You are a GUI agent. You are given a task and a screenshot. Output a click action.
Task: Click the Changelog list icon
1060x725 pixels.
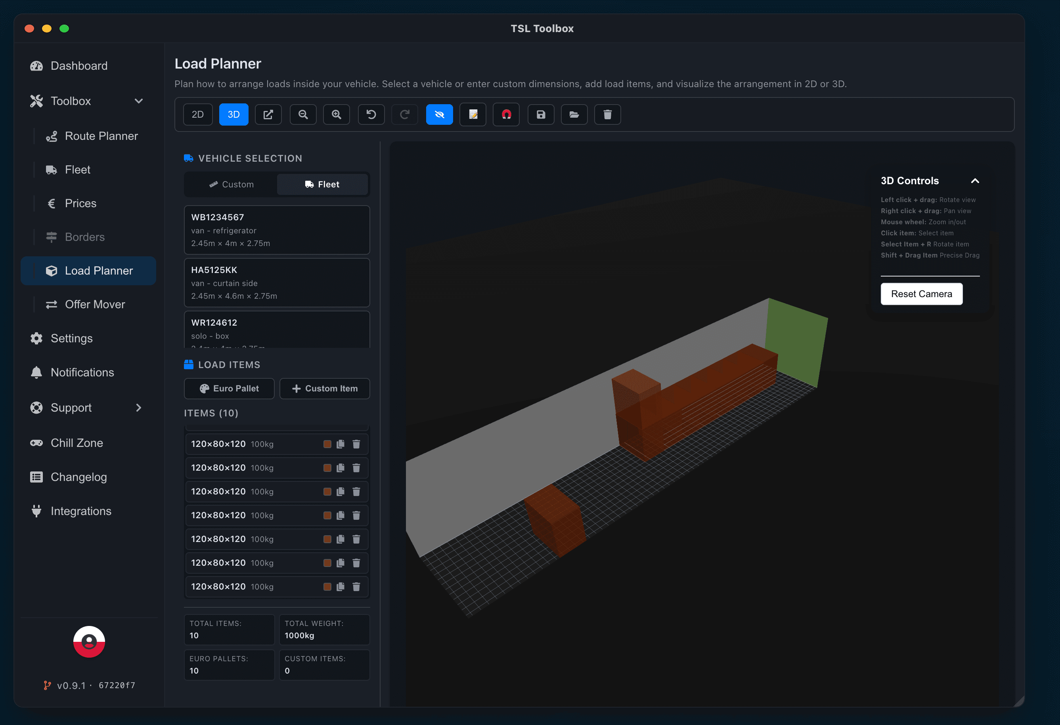(36, 477)
